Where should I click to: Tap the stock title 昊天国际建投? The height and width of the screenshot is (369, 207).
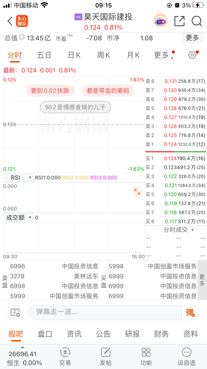tap(108, 17)
